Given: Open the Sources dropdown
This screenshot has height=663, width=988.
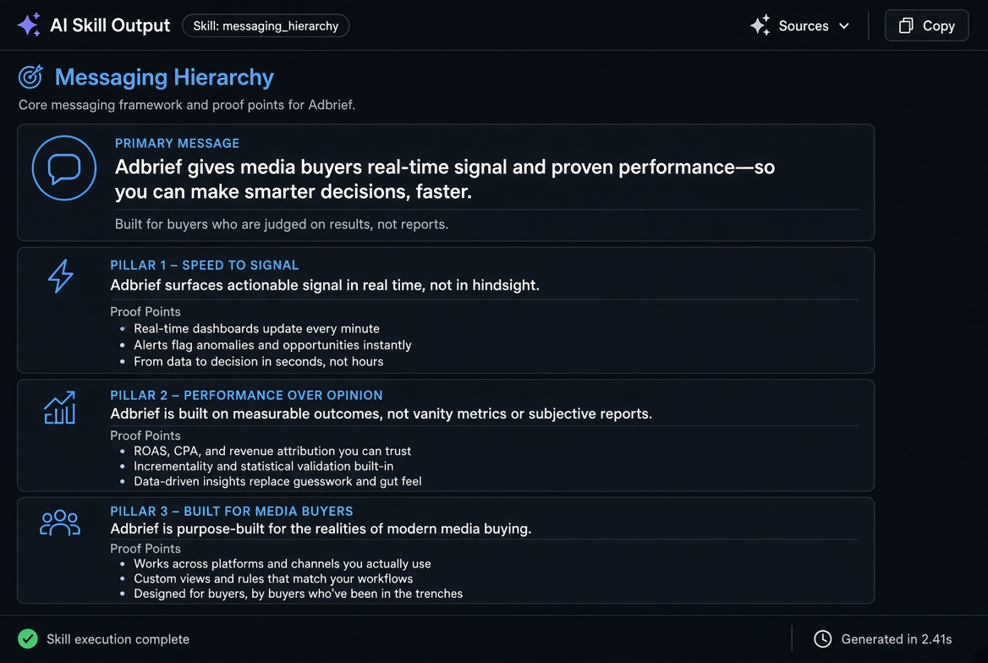Looking at the screenshot, I should click(800, 26).
